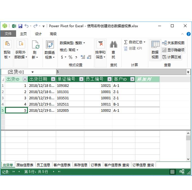Image resolution: width=192 pixels, height=190 pixels.
Task: Redo the last action
Action: (36, 26)
